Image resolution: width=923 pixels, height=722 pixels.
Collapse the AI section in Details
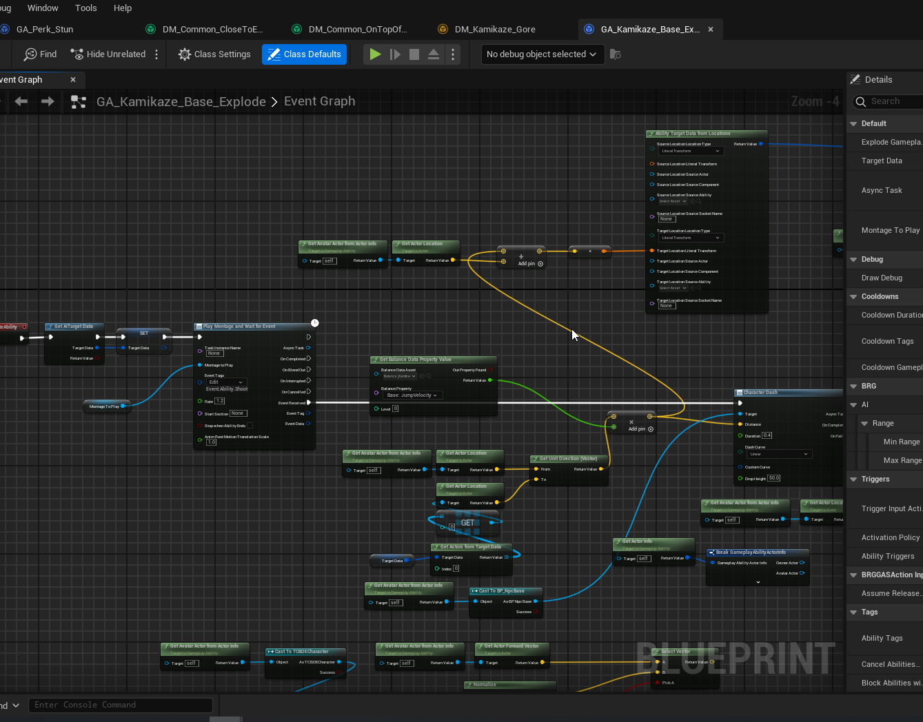[854, 405]
